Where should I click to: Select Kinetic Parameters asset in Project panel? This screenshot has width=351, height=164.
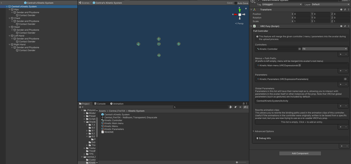(x=112, y=129)
